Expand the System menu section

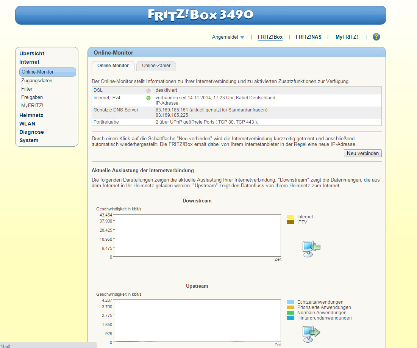(x=29, y=140)
